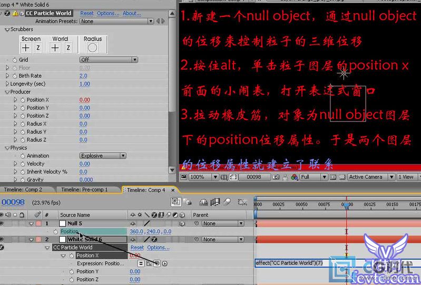Screen dimensions: 421x285
Task: Click always preview this view button
Action: [184, 177]
